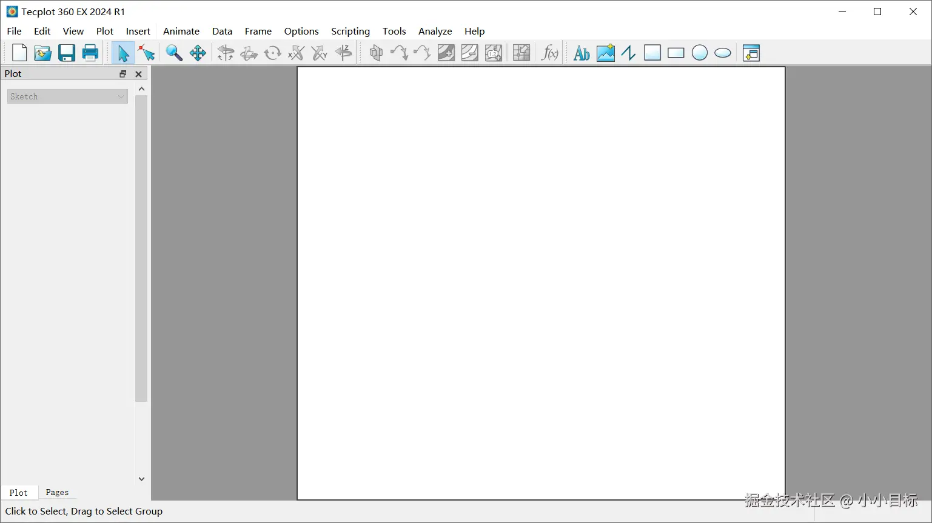Click the f(x) function tool
The width and height of the screenshot is (932, 523).
tap(549, 53)
